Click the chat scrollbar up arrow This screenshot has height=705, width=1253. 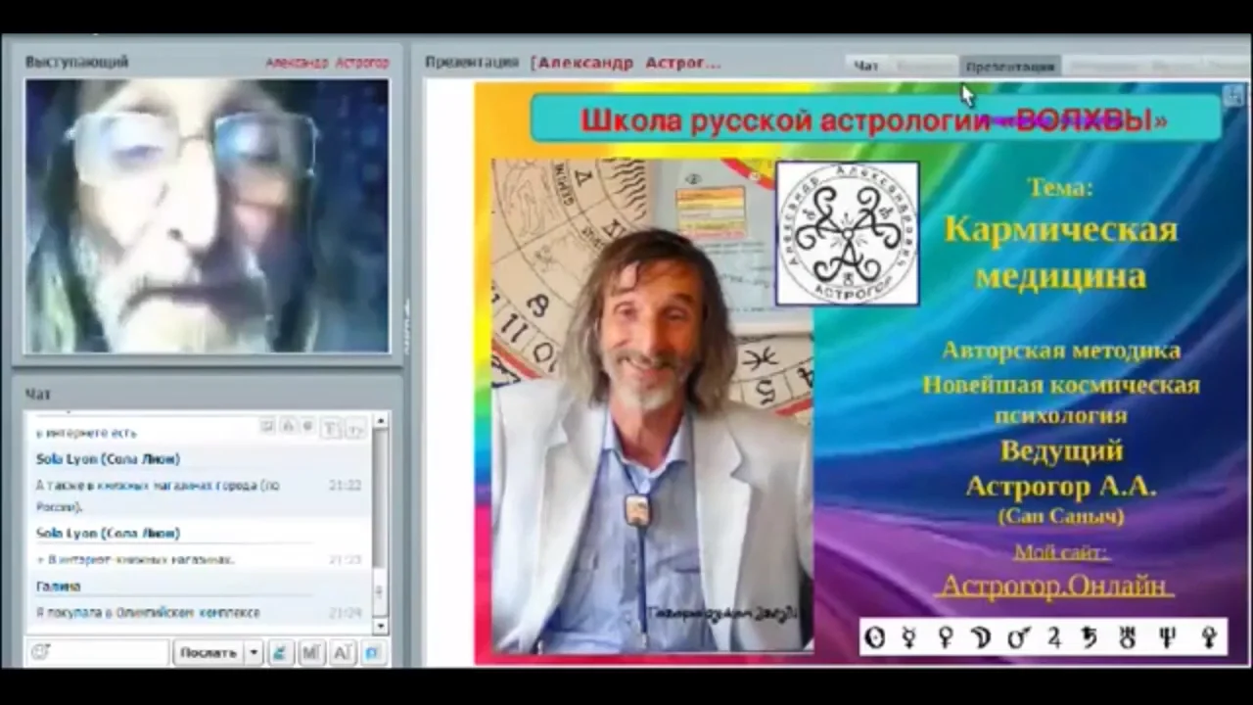click(381, 421)
